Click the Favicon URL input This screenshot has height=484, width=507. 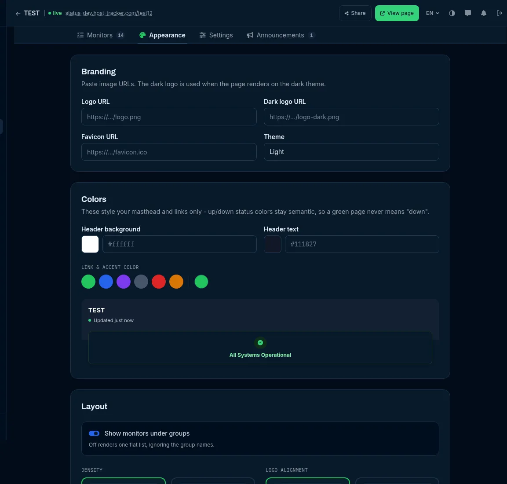(169, 152)
